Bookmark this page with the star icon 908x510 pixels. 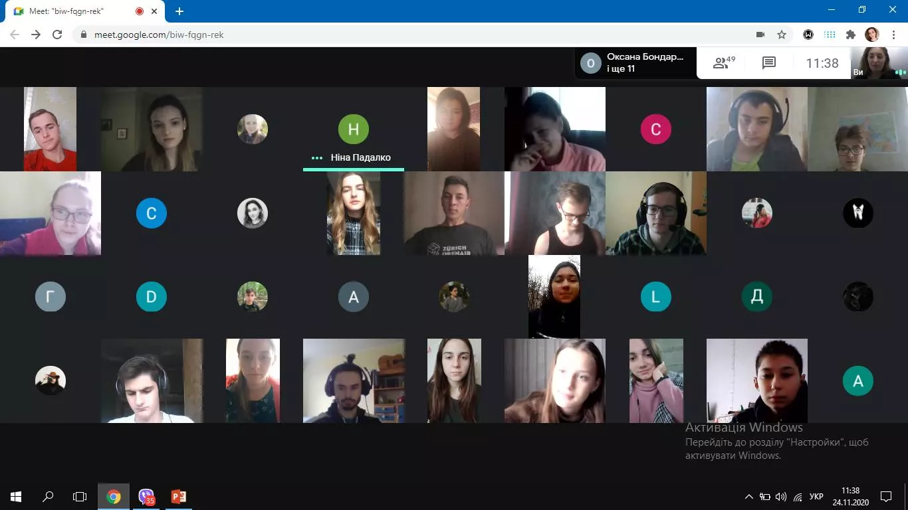782,35
